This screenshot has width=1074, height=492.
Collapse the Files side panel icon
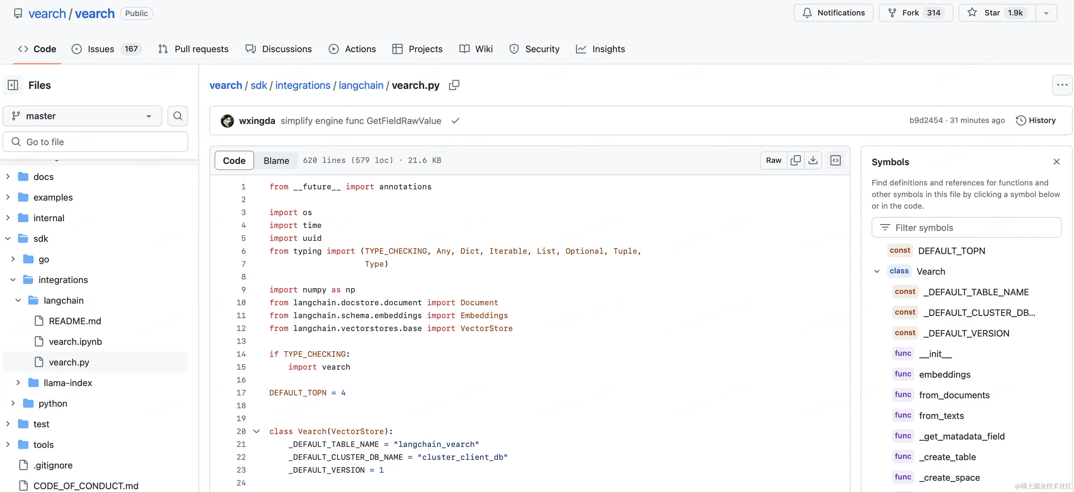[13, 85]
